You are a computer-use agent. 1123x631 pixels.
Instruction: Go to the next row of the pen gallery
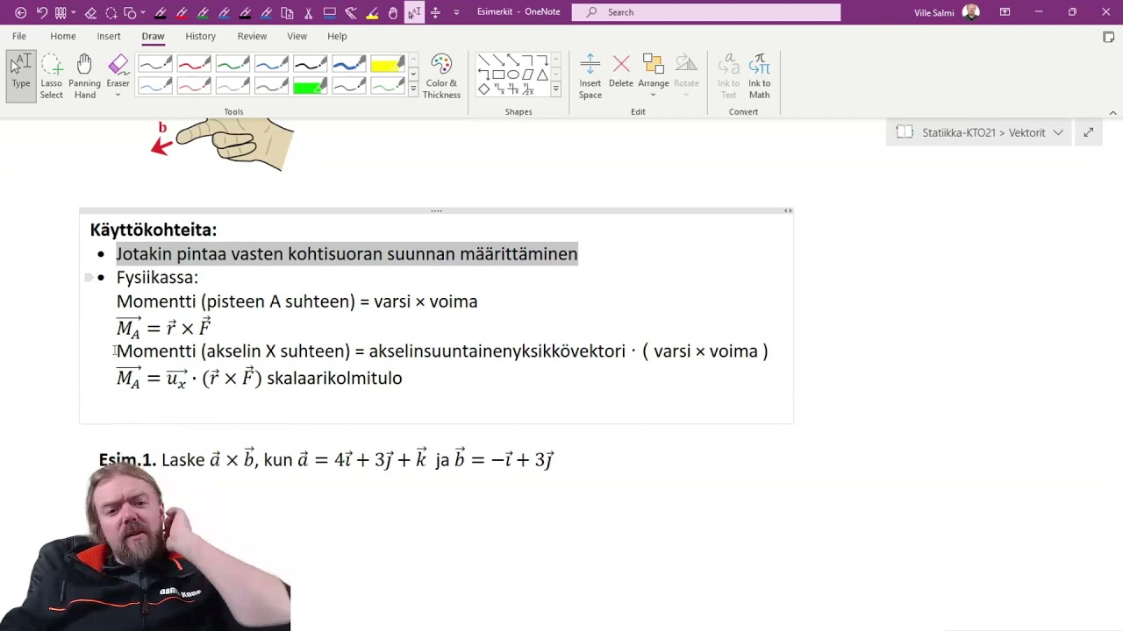click(413, 74)
